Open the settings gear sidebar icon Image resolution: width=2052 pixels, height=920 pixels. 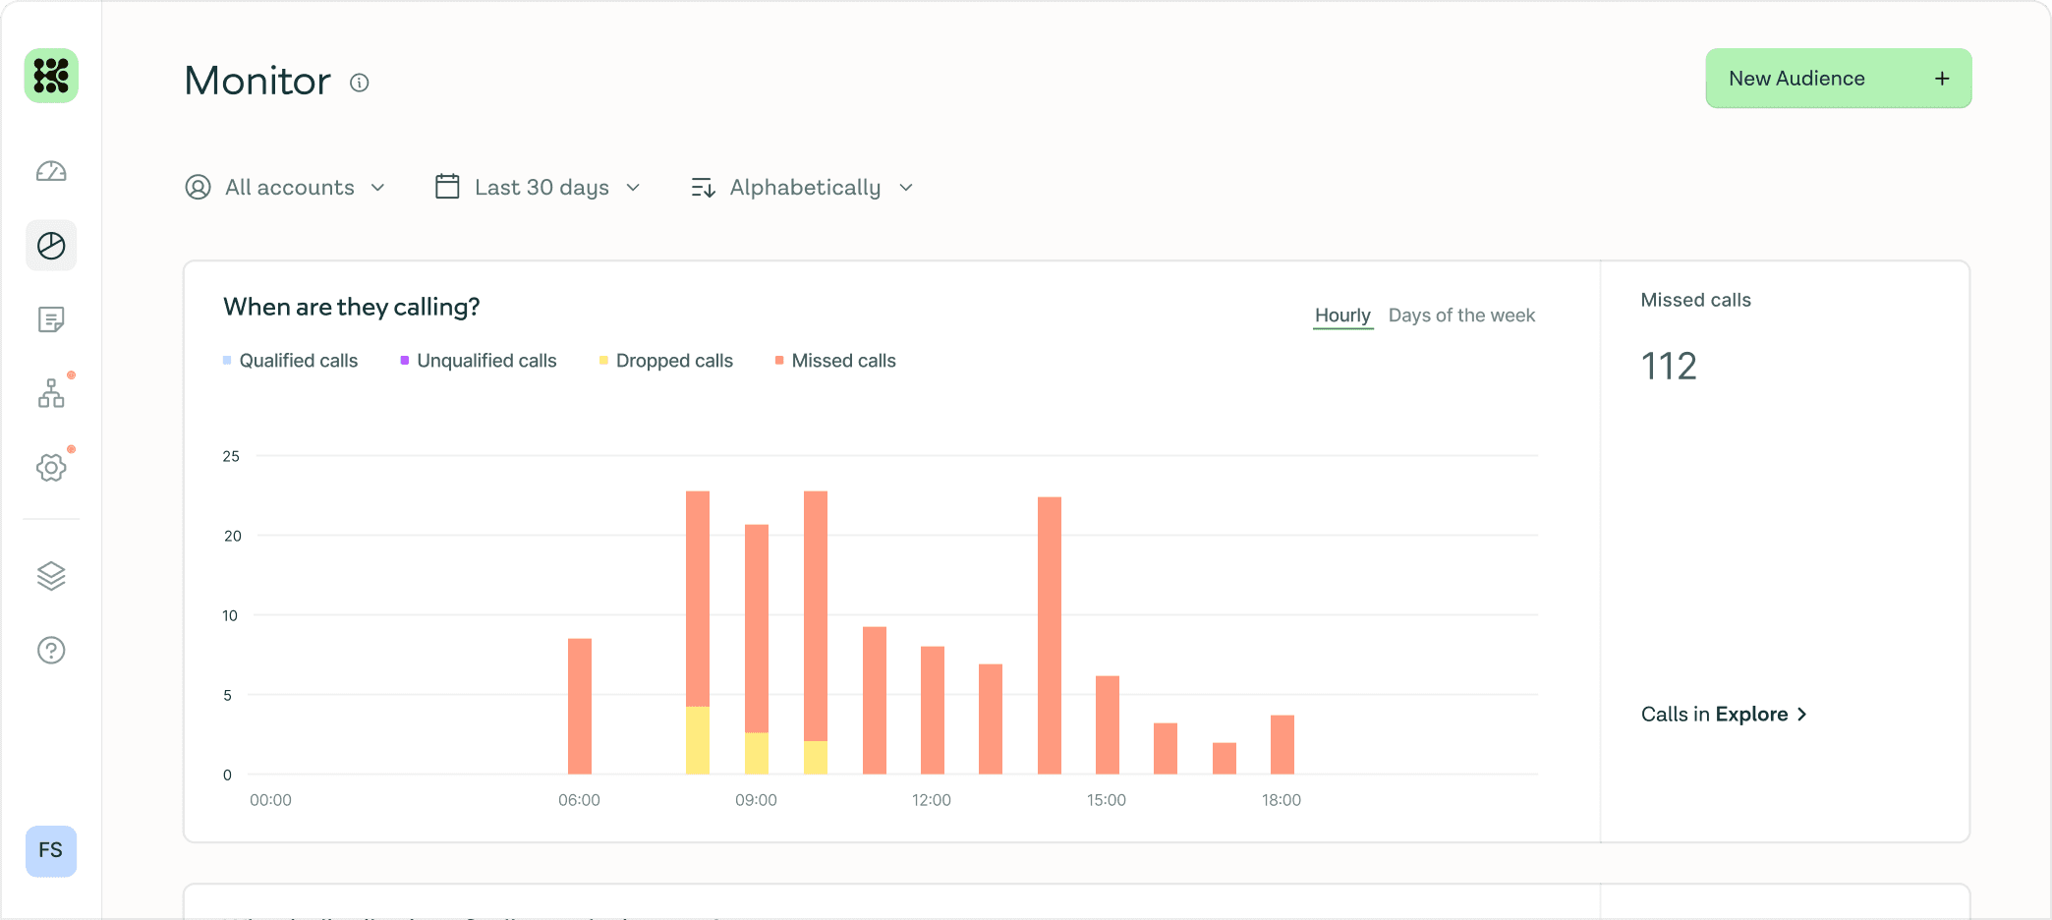(x=51, y=467)
